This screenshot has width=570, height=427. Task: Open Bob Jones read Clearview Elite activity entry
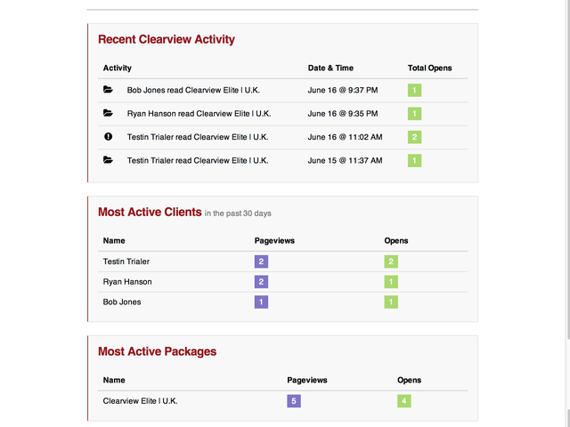point(199,90)
